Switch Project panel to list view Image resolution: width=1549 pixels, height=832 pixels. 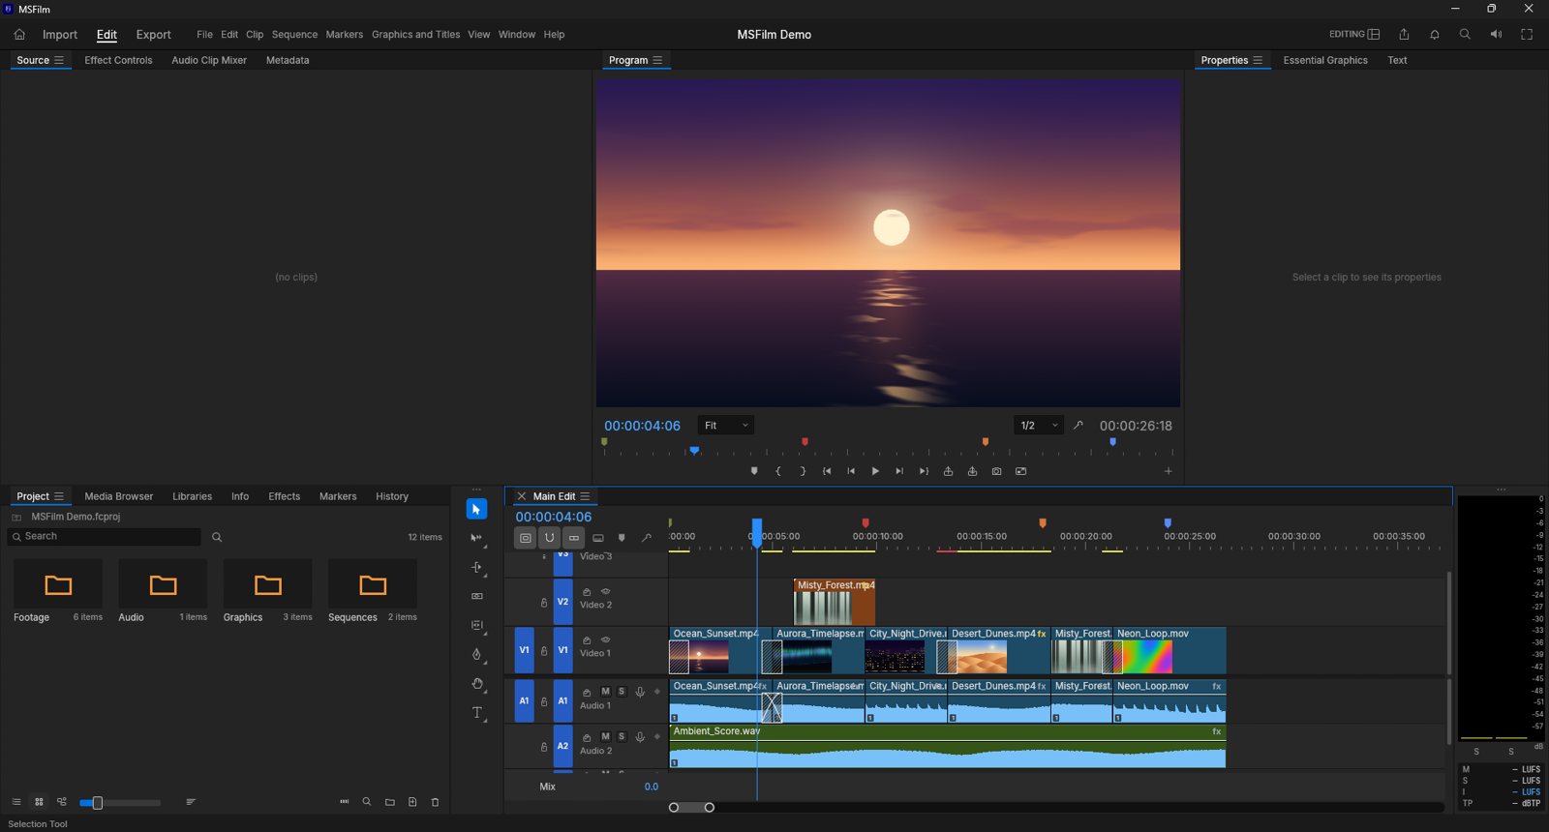tap(16, 802)
